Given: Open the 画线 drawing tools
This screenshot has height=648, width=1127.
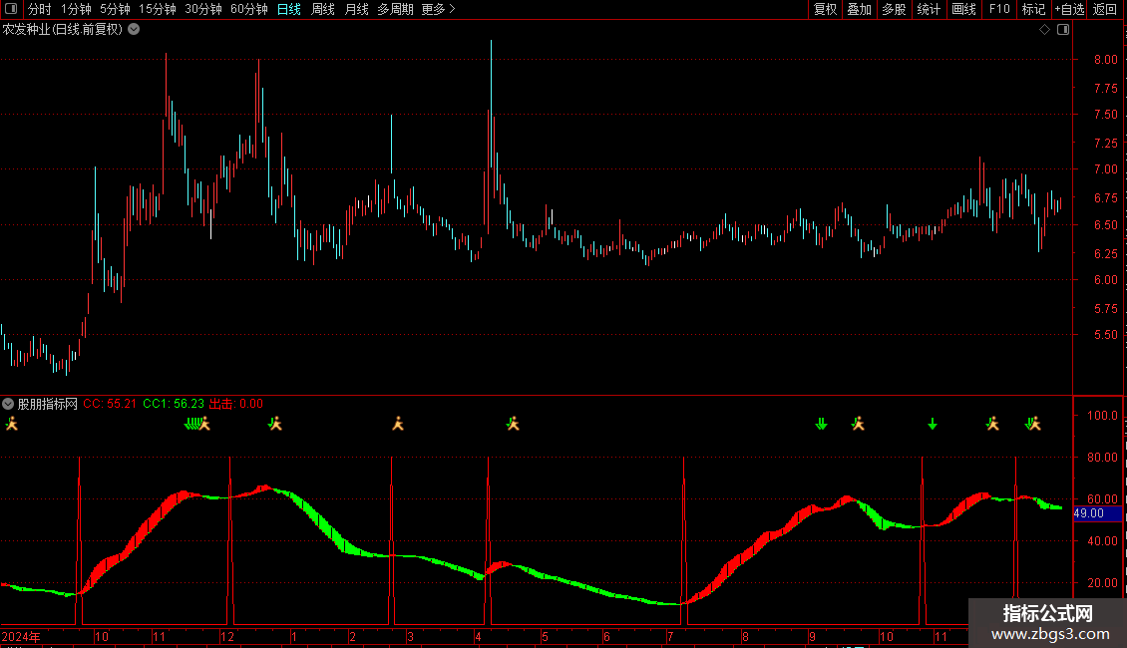Looking at the screenshot, I should click(963, 9).
